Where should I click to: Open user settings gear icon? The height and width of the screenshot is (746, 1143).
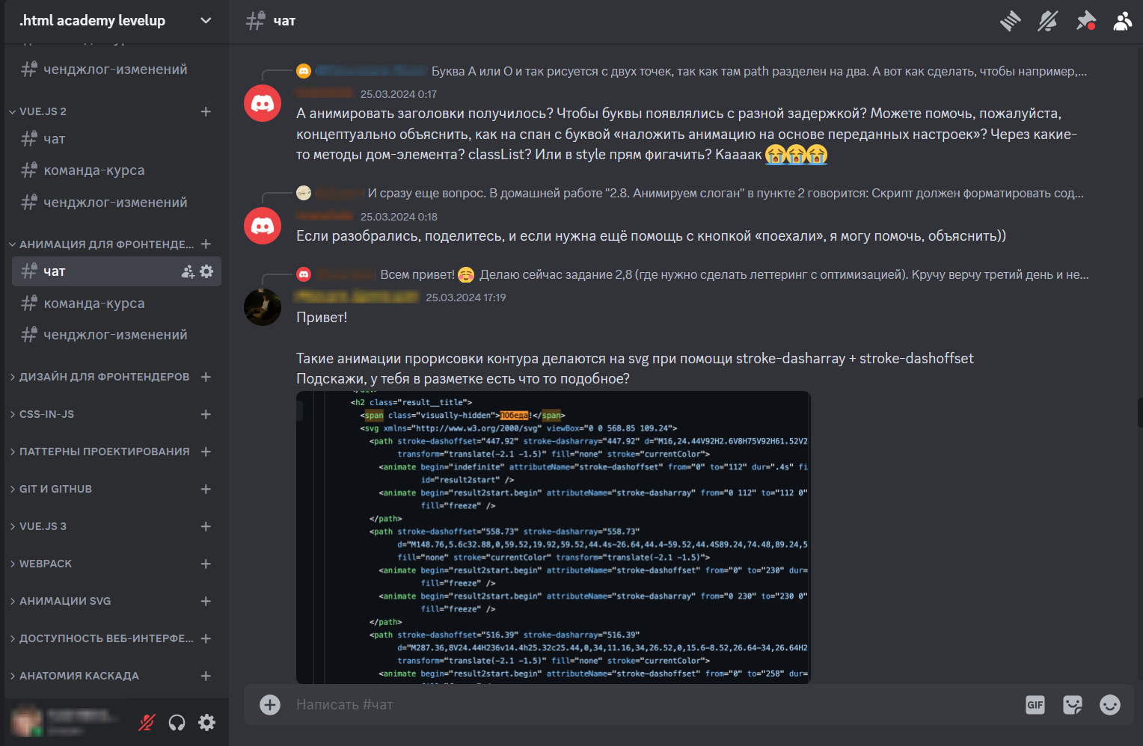click(206, 722)
